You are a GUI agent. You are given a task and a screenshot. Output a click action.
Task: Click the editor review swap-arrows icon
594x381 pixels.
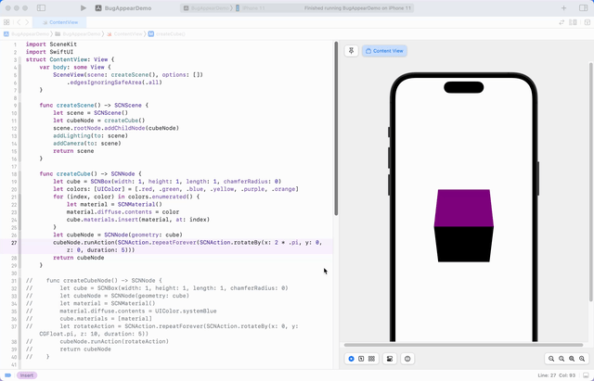click(x=562, y=22)
